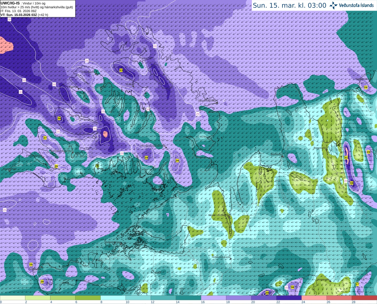Click the 'VT: Sun. 15.03.2026 03Z (+42 h)' line
This screenshot has width=377, height=304.
point(24,15)
